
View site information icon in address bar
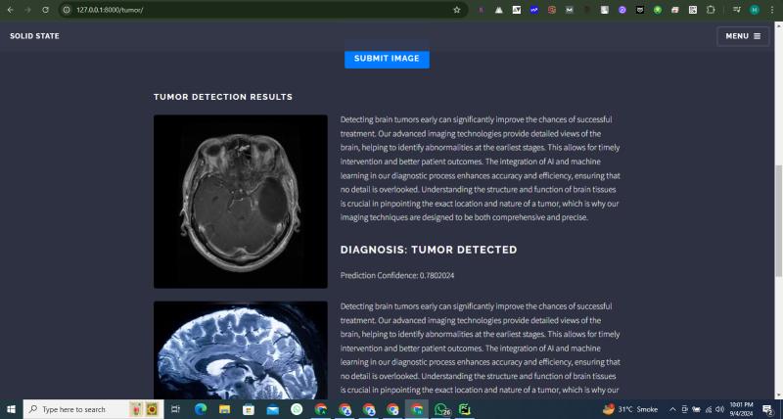click(x=67, y=10)
